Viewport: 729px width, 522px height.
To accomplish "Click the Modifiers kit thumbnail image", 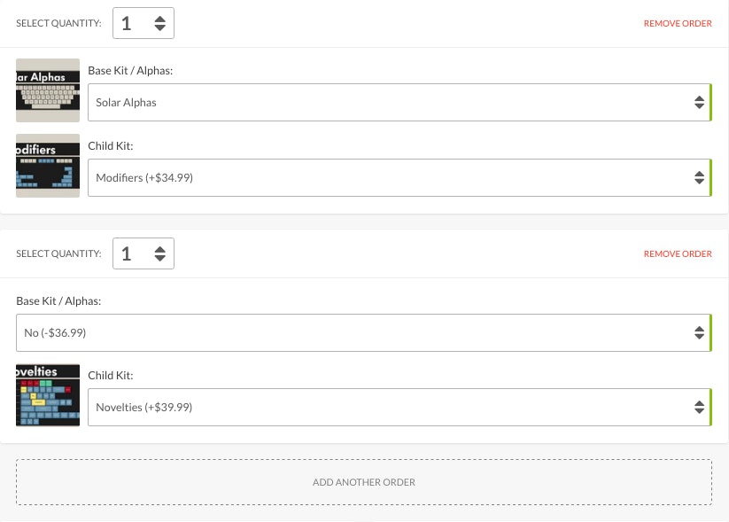I will [48, 166].
